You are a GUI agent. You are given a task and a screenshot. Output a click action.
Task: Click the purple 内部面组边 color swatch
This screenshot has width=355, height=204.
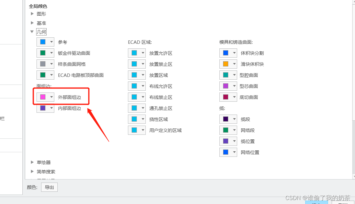pos(43,108)
